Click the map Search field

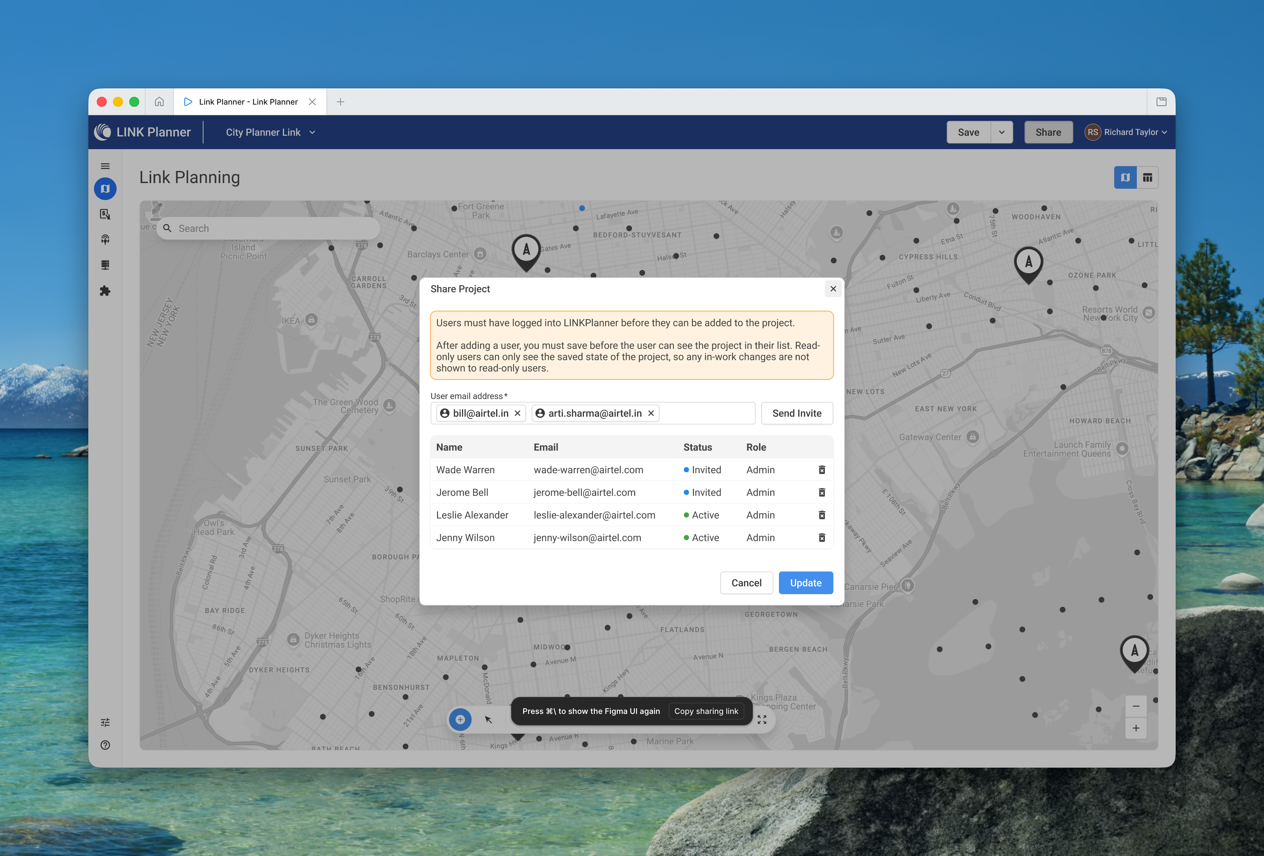(268, 229)
